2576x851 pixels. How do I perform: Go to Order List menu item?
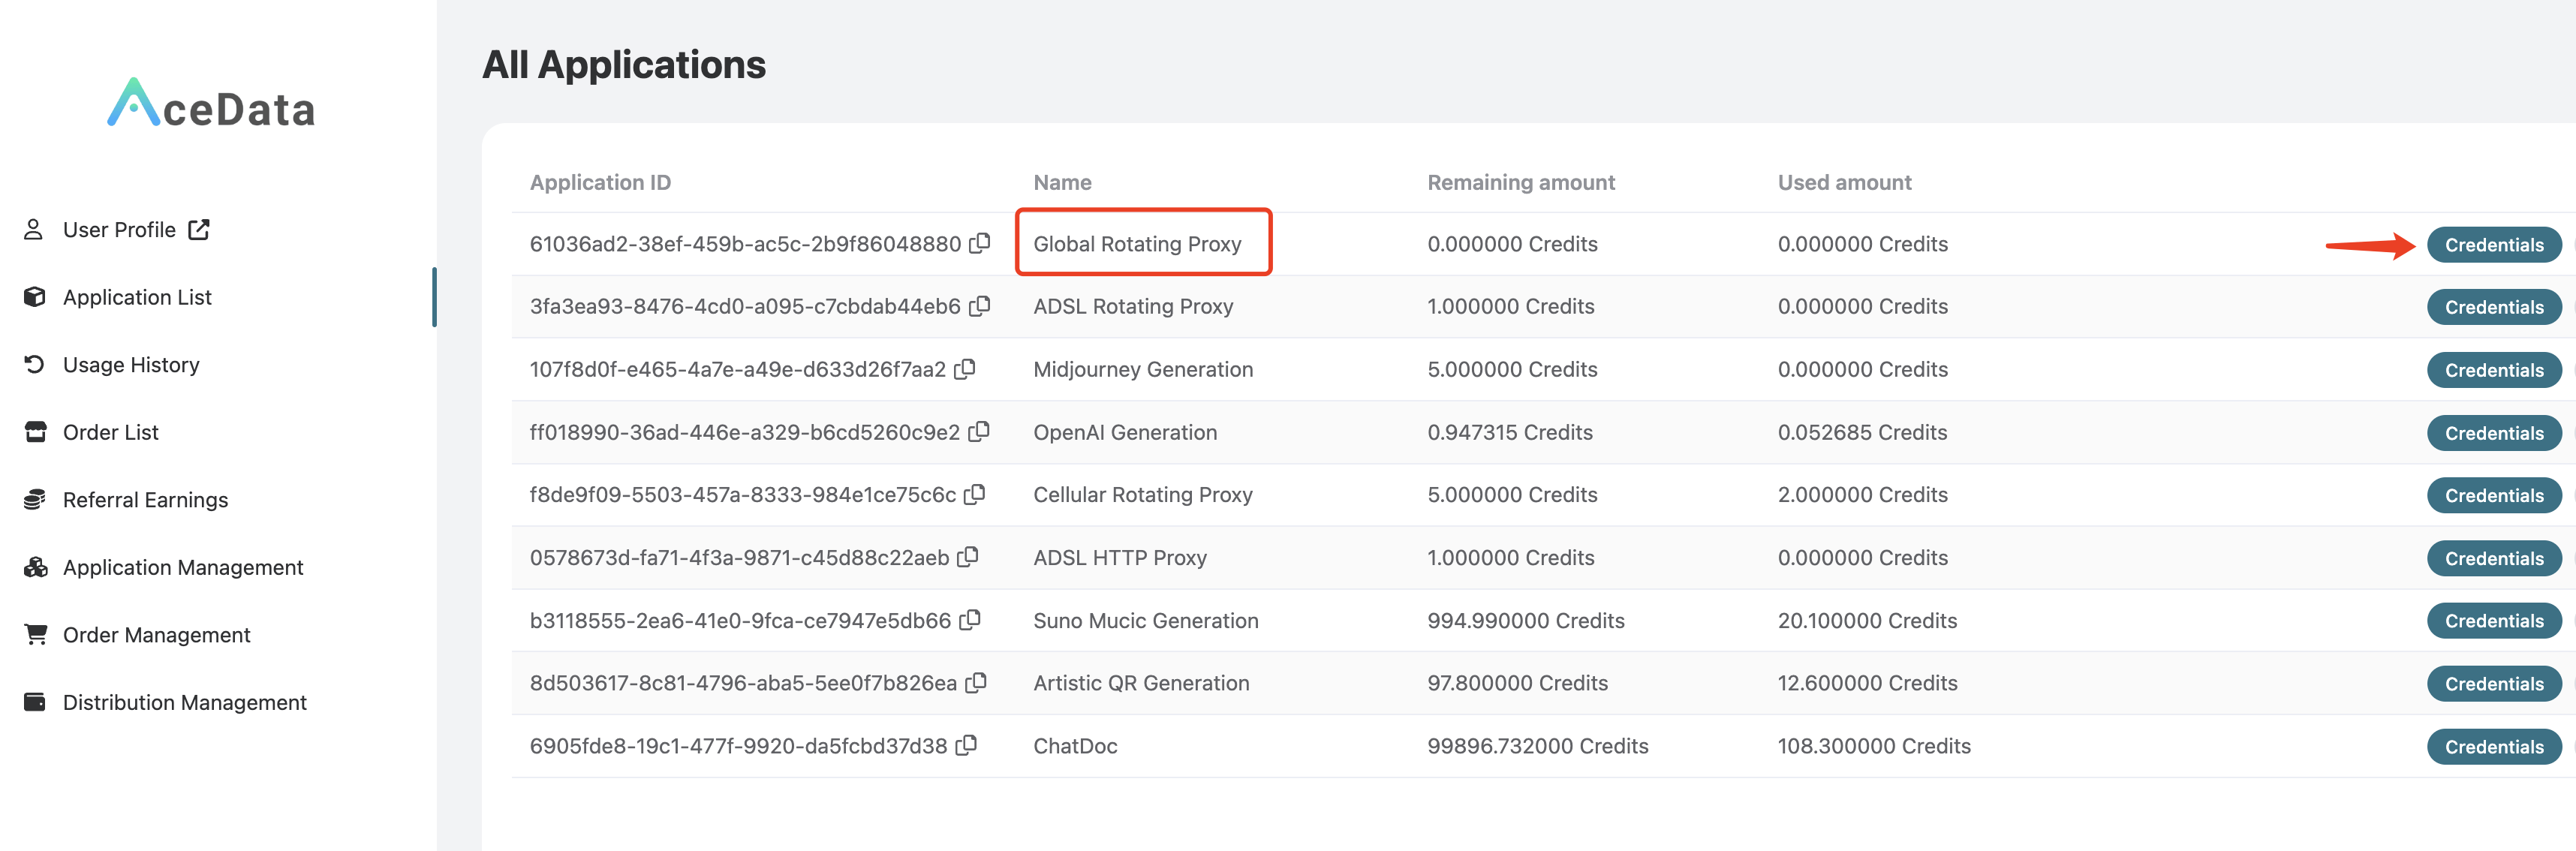pos(110,432)
